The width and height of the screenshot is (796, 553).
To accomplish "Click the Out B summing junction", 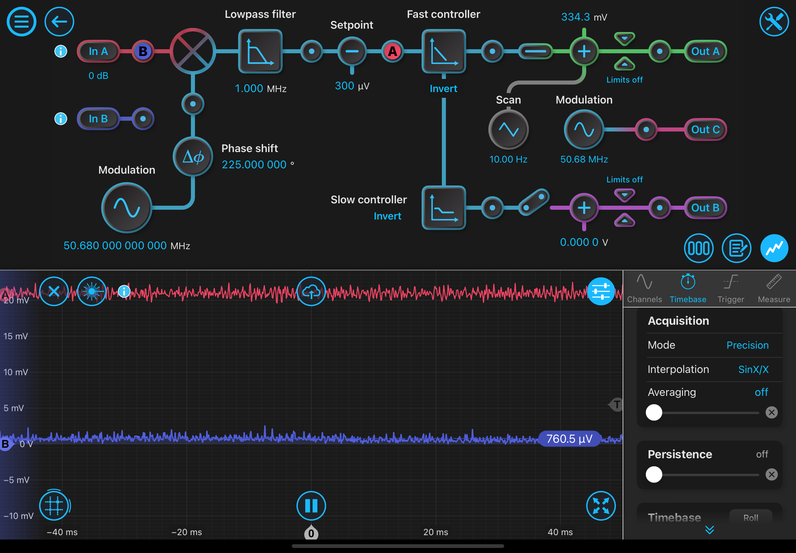I will click(x=584, y=208).
